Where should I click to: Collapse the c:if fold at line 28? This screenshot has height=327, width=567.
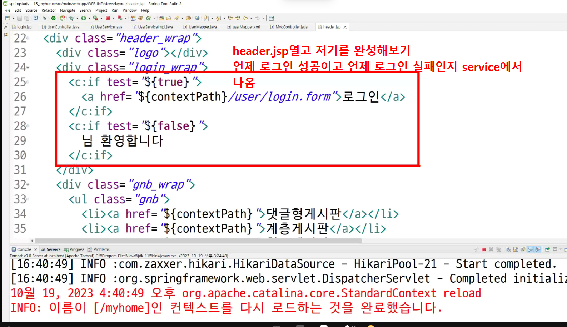(28, 126)
